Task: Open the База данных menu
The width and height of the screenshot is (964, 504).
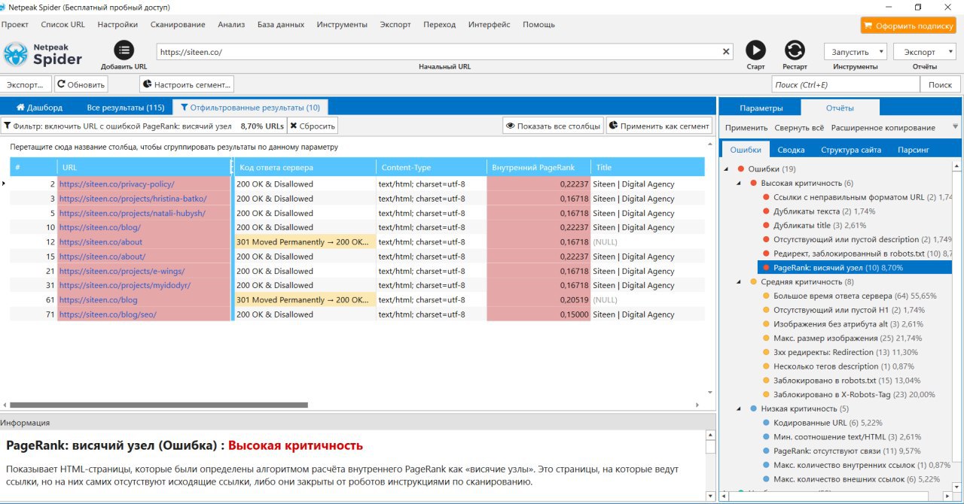Action: coord(281,24)
